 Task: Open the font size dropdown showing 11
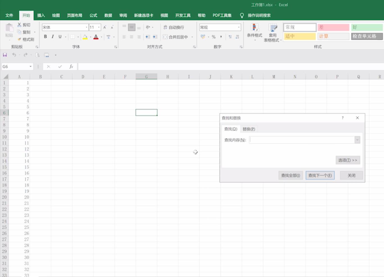tap(99, 27)
